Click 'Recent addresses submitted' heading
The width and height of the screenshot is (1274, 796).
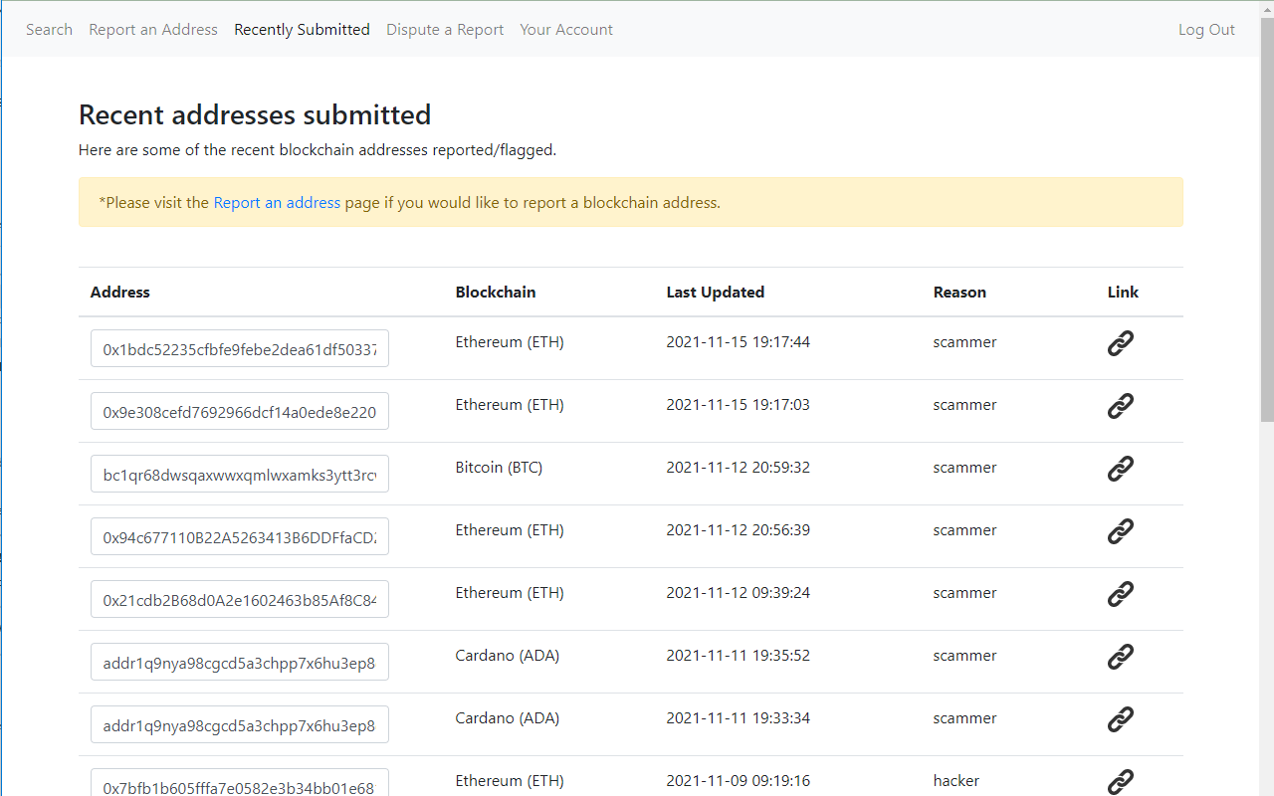pos(255,115)
